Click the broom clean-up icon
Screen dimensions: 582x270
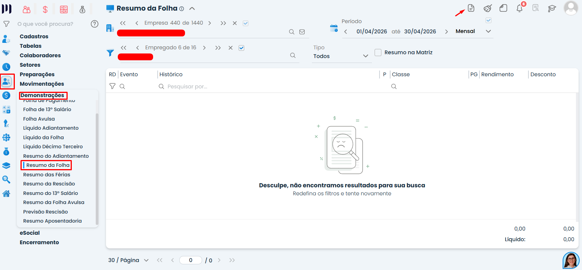(x=487, y=8)
